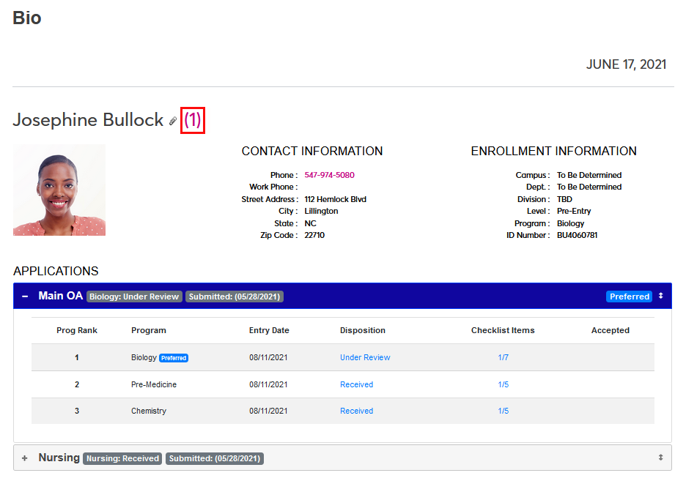Open the Under Review disposition for Biology
The height and width of the screenshot is (481, 686).
365,358
